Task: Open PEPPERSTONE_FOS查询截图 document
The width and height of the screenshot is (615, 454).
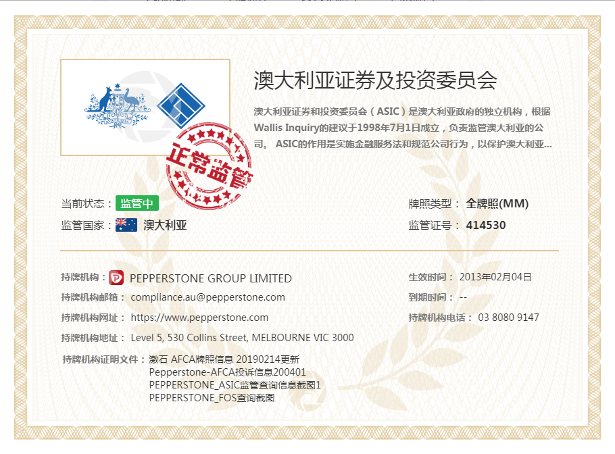Action: [212, 398]
